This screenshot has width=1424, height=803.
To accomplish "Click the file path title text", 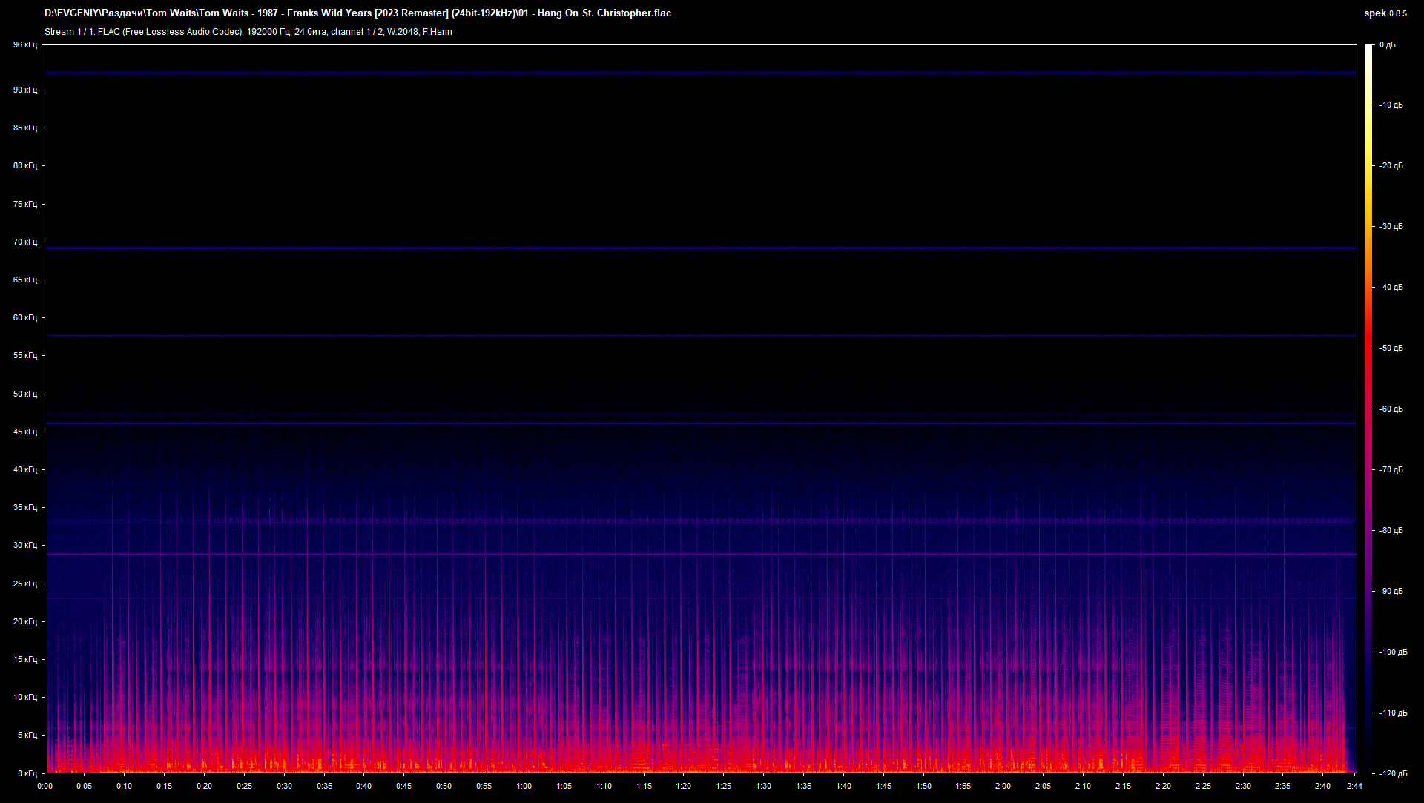I will [x=357, y=13].
